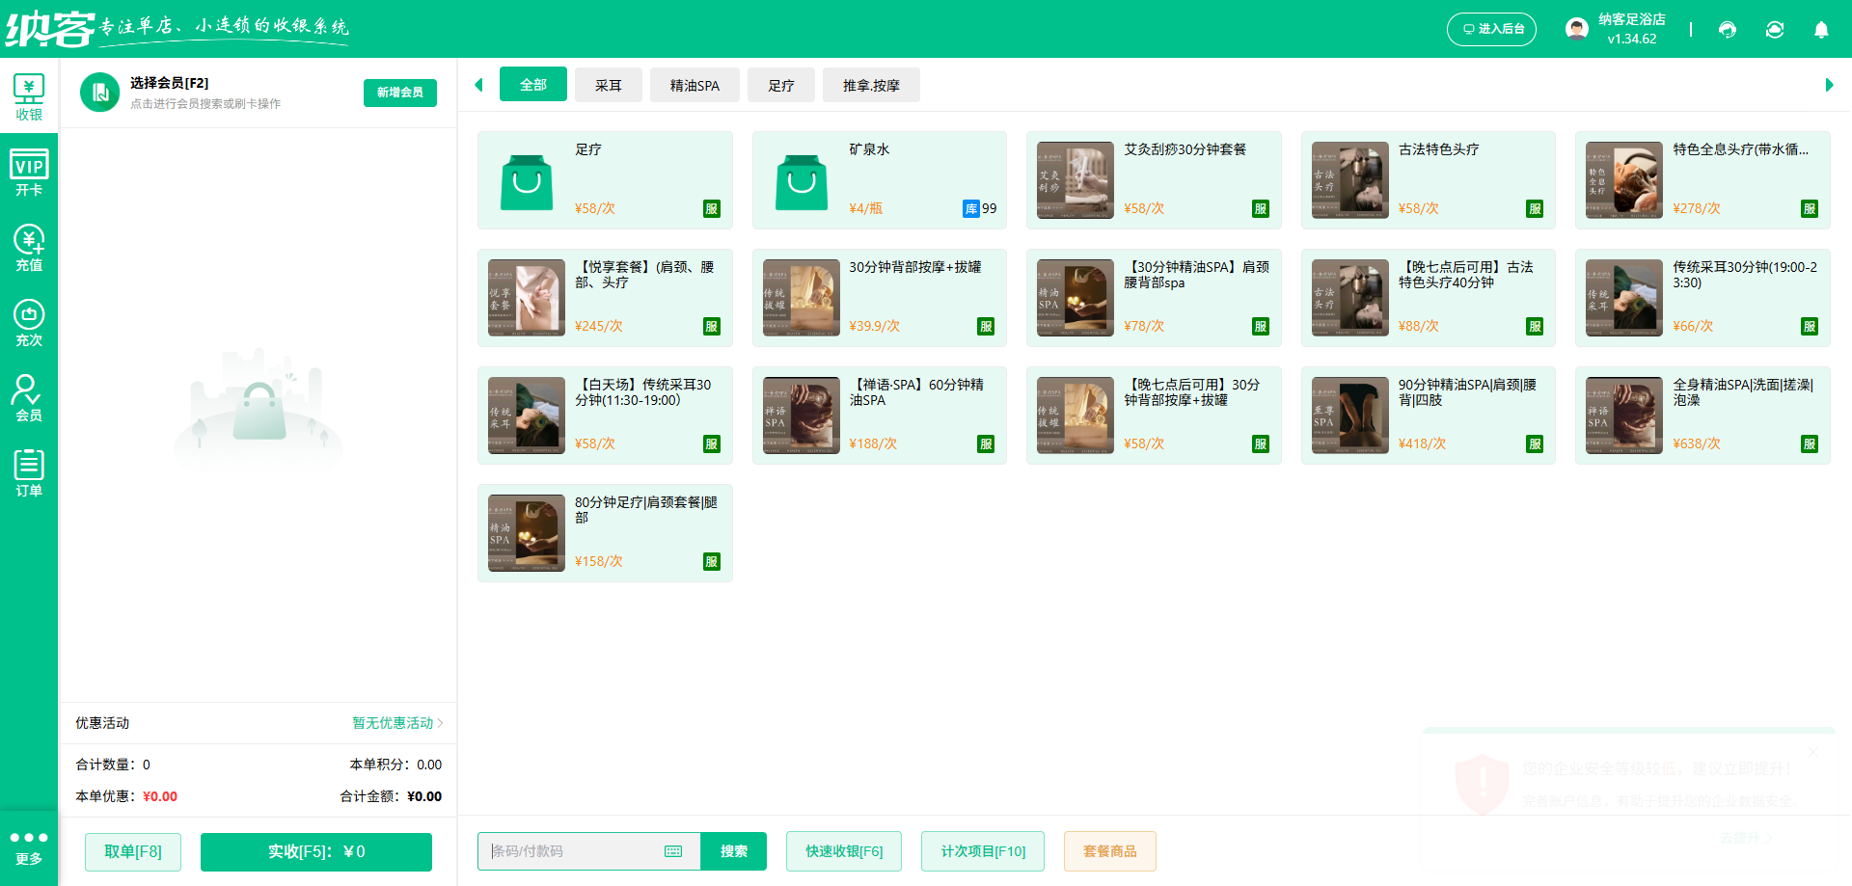Viewport: 1852px width, 886px height.
Task: Select the 悦享套餐 product thumbnail
Action: (527, 298)
